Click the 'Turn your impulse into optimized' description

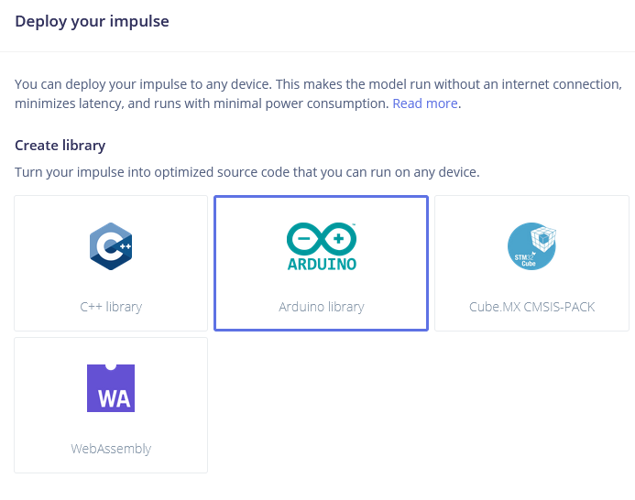(247, 172)
